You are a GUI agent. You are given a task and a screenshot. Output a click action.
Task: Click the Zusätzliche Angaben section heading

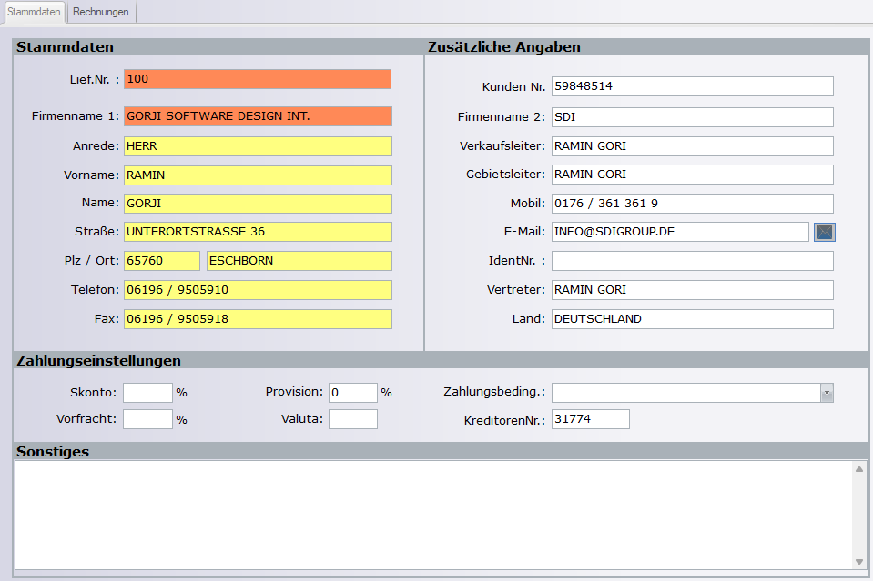pyautogui.click(x=504, y=47)
